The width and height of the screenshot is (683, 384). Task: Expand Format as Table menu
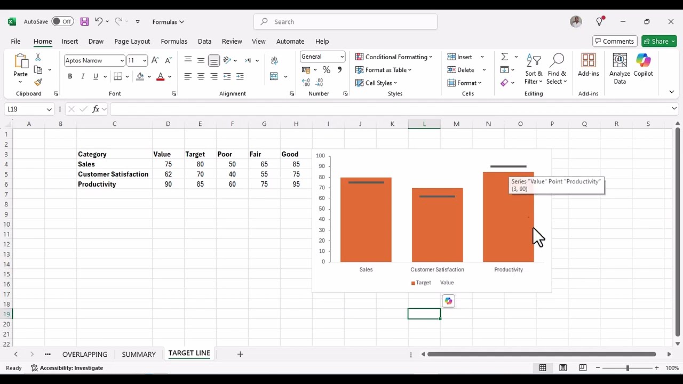[383, 70]
